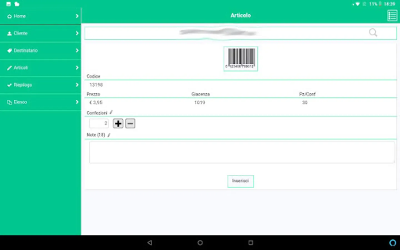This screenshot has width=400, height=250.
Task: Expand the Destinatario chevron arrow
Action: pos(77,51)
